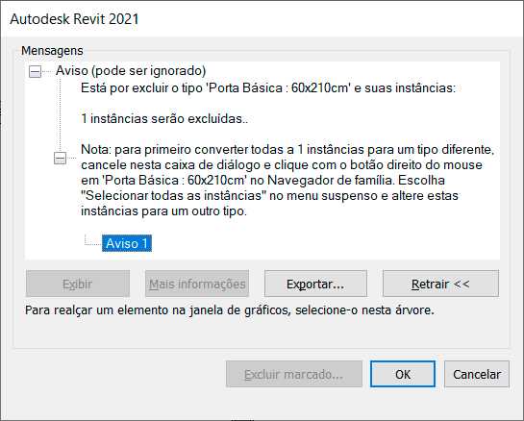Click the 'Mensagens' group label

coord(52,51)
